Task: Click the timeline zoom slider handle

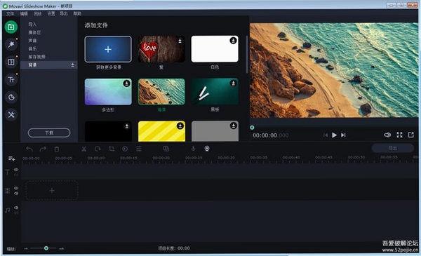Action: click(46, 248)
